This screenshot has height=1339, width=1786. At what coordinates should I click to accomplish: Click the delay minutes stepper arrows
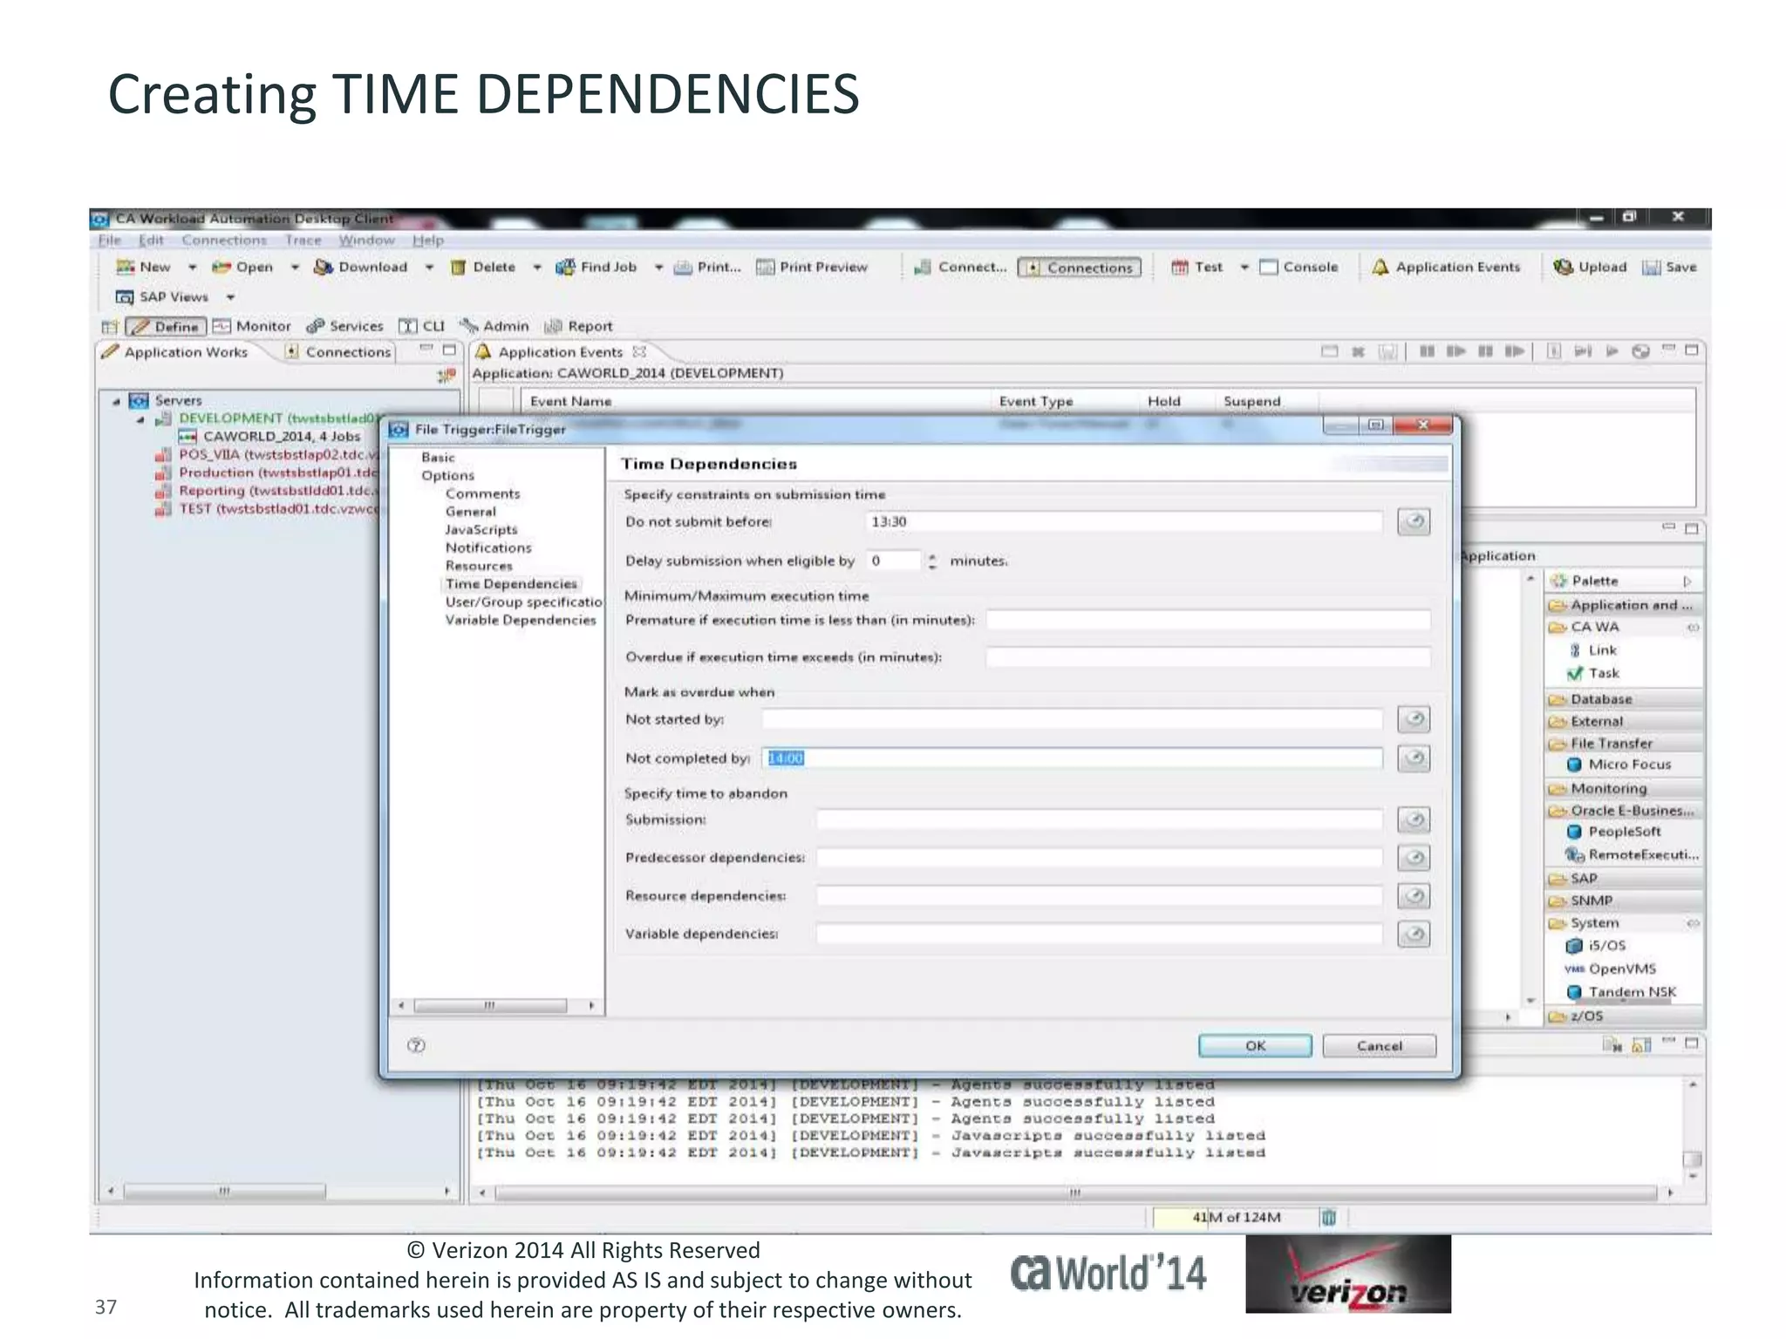pyautogui.click(x=932, y=561)
